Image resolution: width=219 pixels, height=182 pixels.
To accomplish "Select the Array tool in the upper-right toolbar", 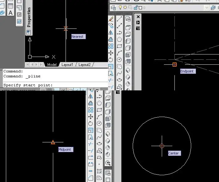I will pos(111,46).
